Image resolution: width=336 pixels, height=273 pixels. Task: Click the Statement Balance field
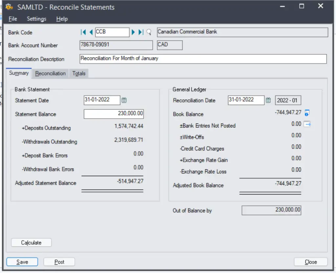(x=114, y=114)
